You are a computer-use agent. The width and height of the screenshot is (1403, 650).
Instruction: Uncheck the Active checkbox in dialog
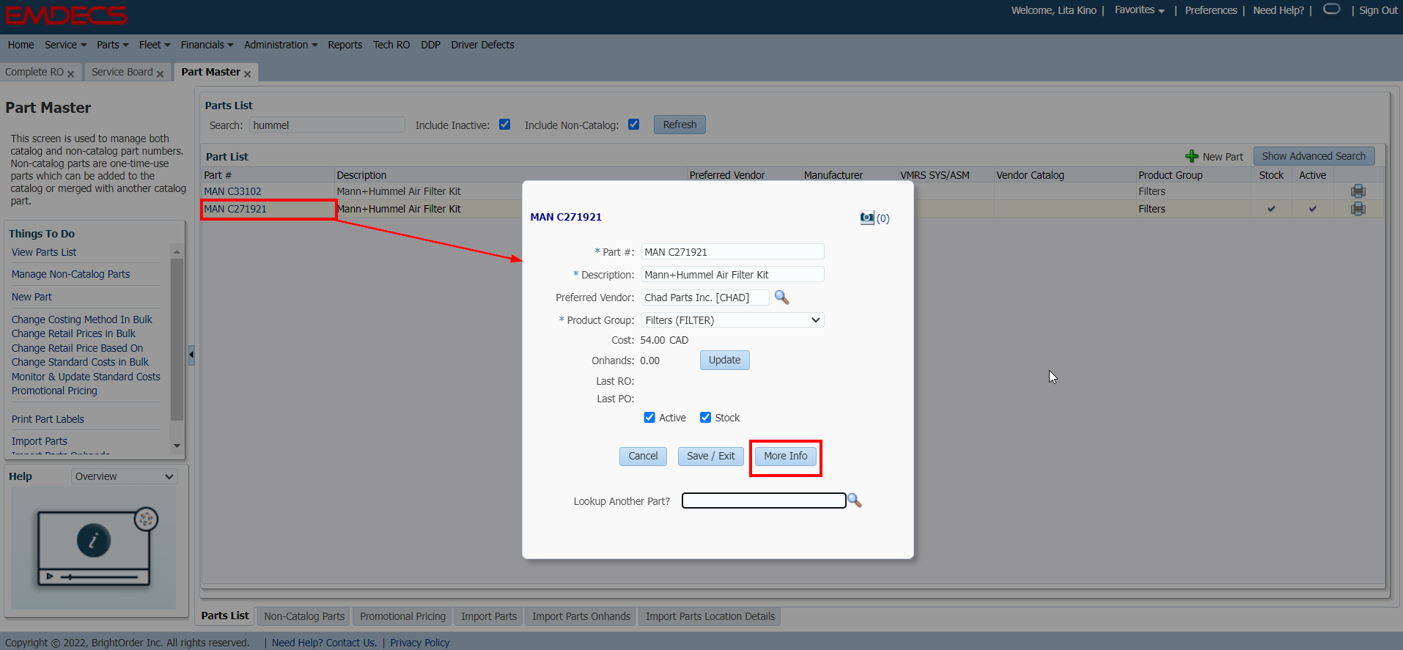[649, 418]
